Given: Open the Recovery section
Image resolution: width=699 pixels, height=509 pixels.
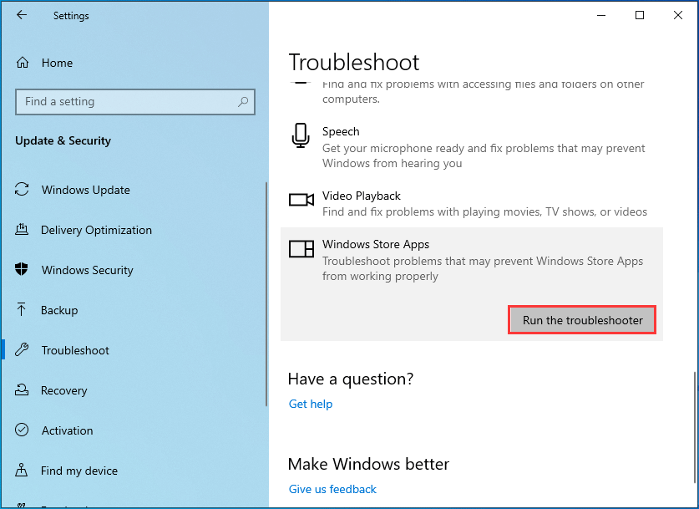Looking at the screenshot, I should coord(64,391).
